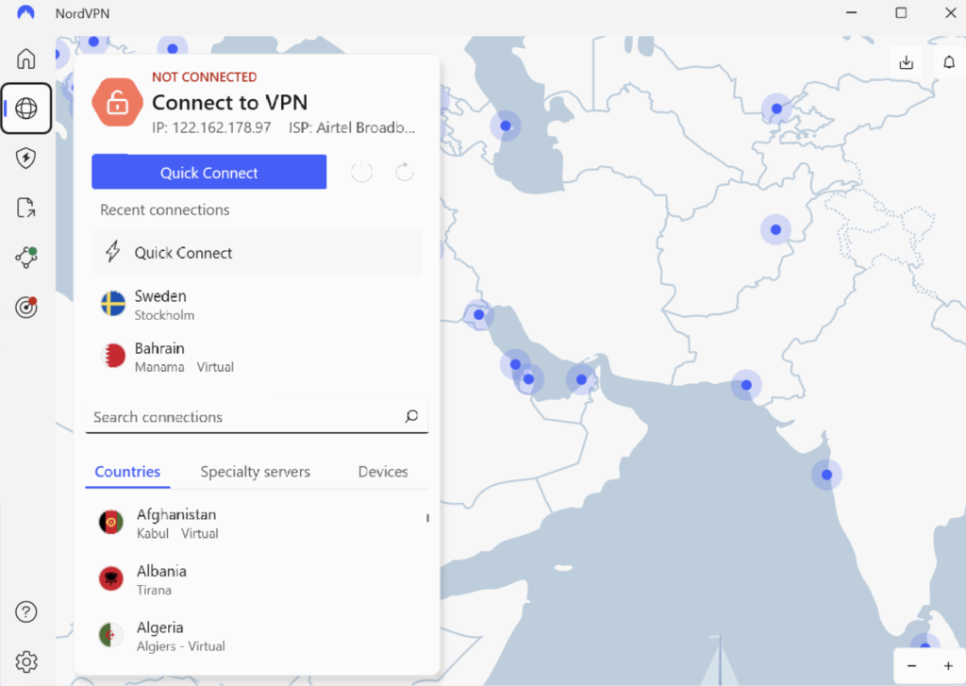This screenshot has height=686, width=966.
Task: Switch to the Devices tab
Action: point(382,471)
